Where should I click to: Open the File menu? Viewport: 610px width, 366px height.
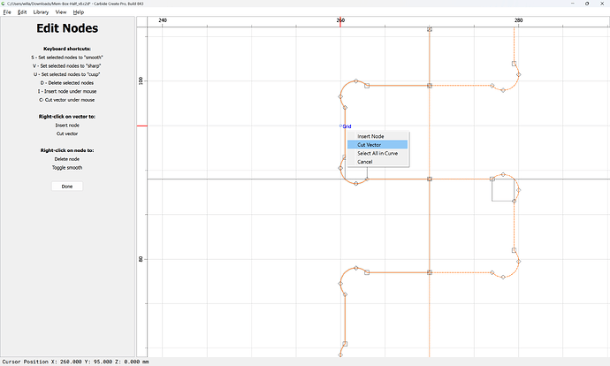pyautogui.click(x=7, y=12)
